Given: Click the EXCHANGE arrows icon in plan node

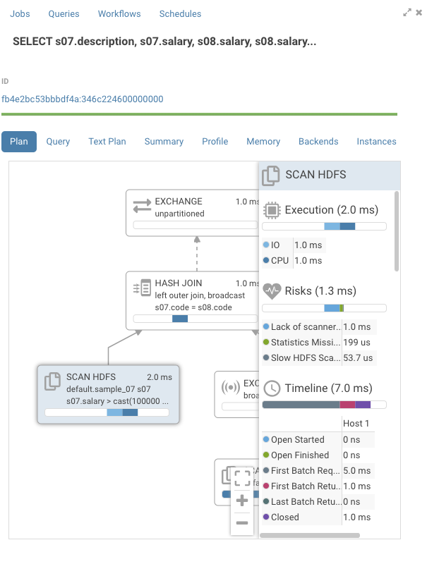Looking at the screenshot, I should pos(142,206).
